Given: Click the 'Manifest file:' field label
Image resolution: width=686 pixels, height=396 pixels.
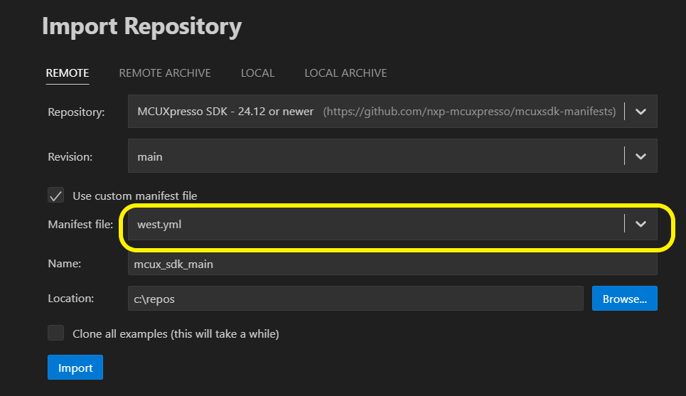Looking at the screenshot, I should [80, 225].
